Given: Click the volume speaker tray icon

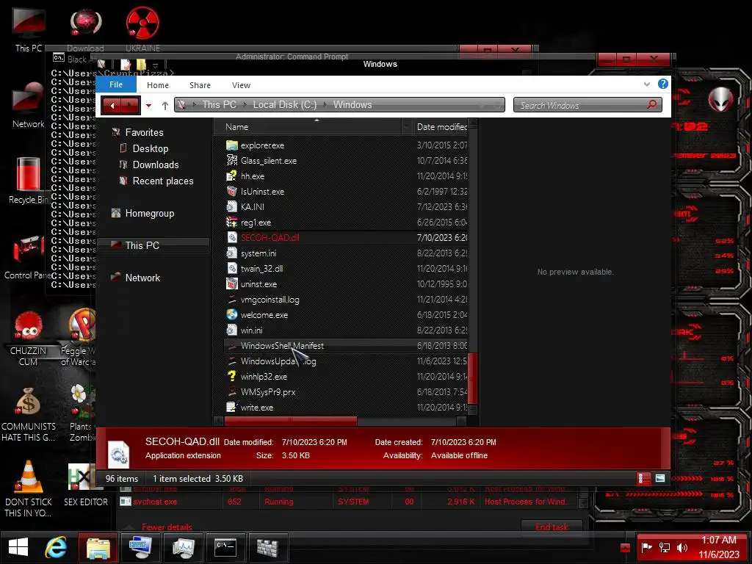Looking at the screenshot, I should [x=682, y=548].
